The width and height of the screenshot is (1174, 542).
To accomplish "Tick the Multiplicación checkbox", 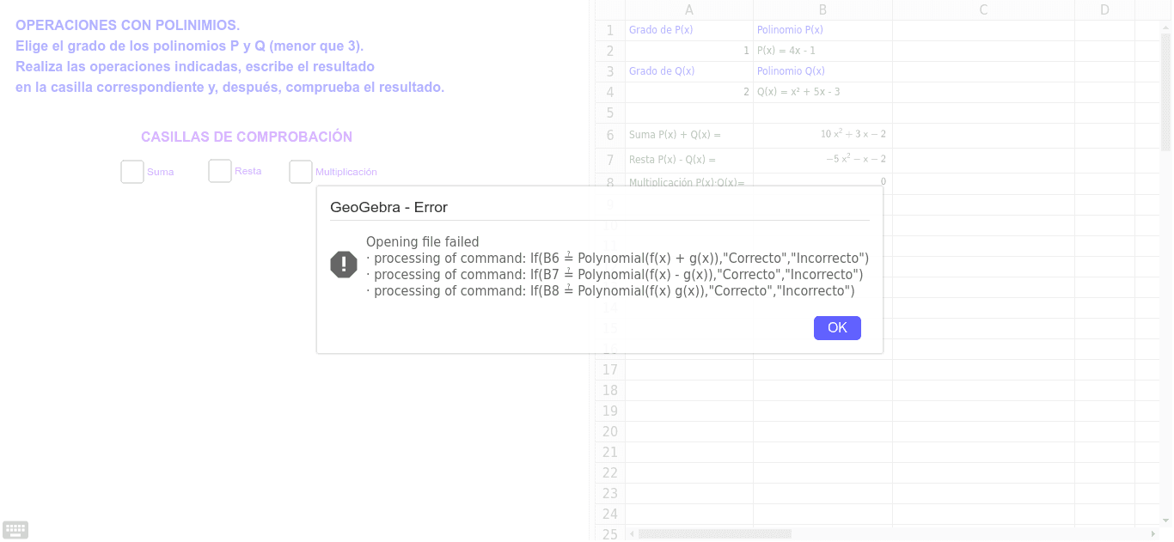I will click(301, 172).
